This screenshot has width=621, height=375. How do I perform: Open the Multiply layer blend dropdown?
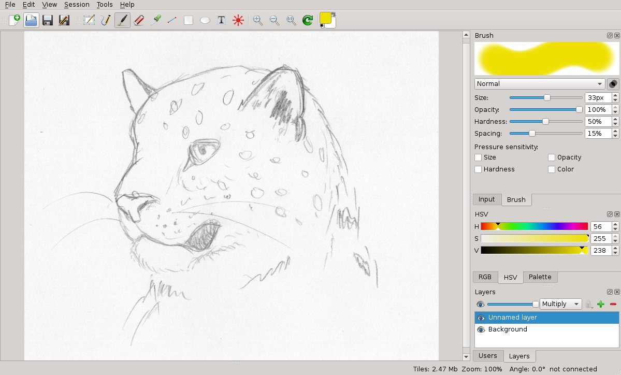[561, 304]
